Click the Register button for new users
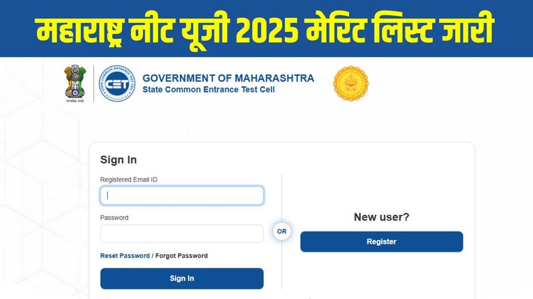This screenshot has width=533, height=299. 381,242
